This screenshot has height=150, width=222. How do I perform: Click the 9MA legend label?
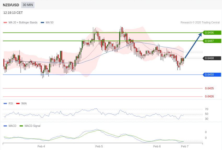24,103
